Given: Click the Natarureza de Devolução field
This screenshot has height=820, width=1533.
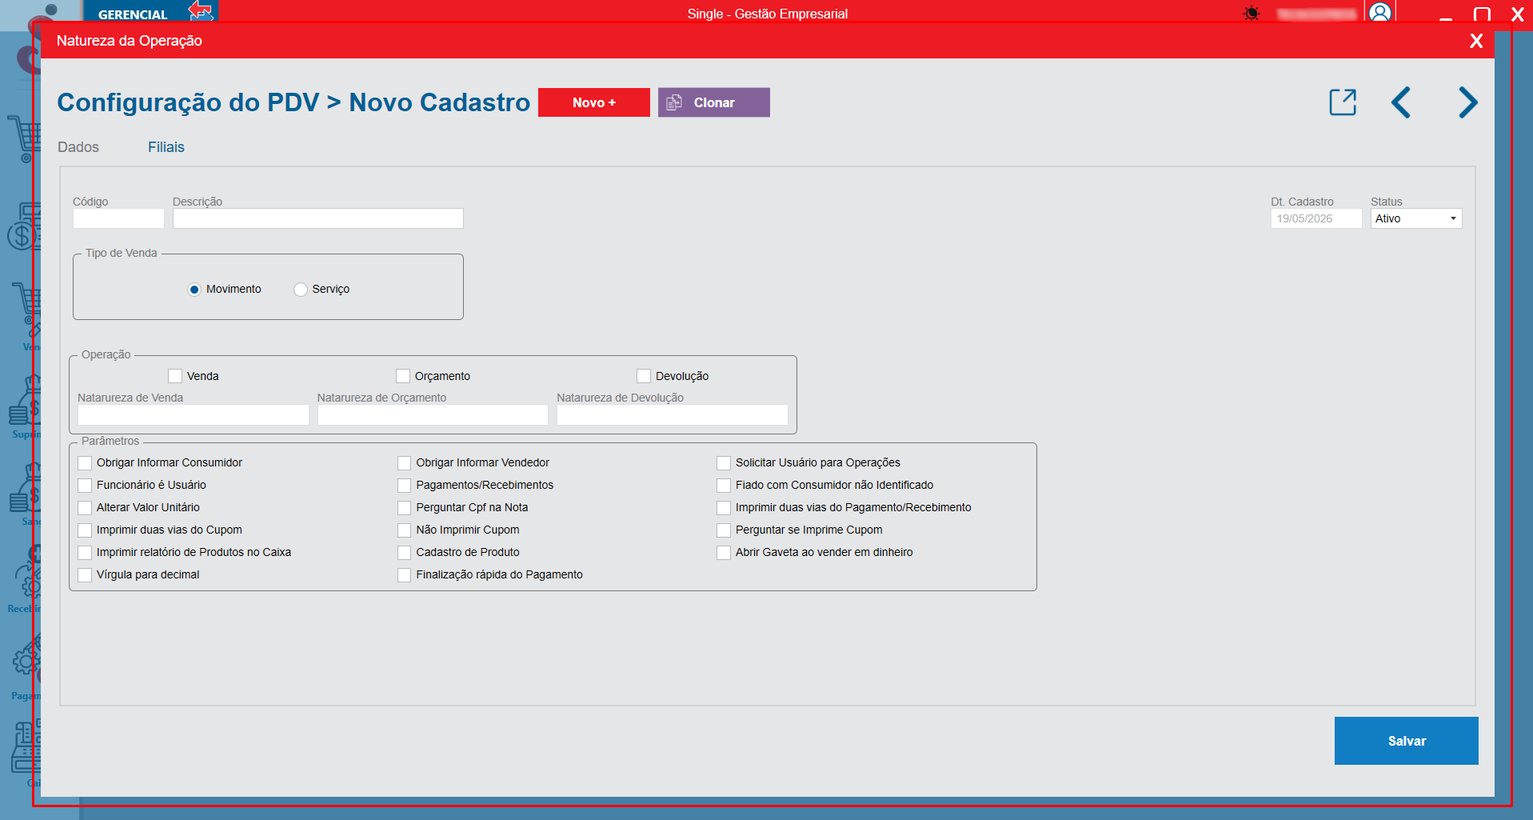Looking at the screenshot, I should pyautogui.click(x=673, y=414).
